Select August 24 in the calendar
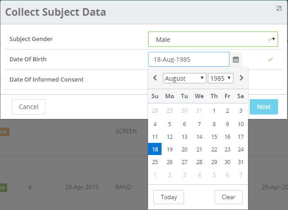 [x=241, y=150]
